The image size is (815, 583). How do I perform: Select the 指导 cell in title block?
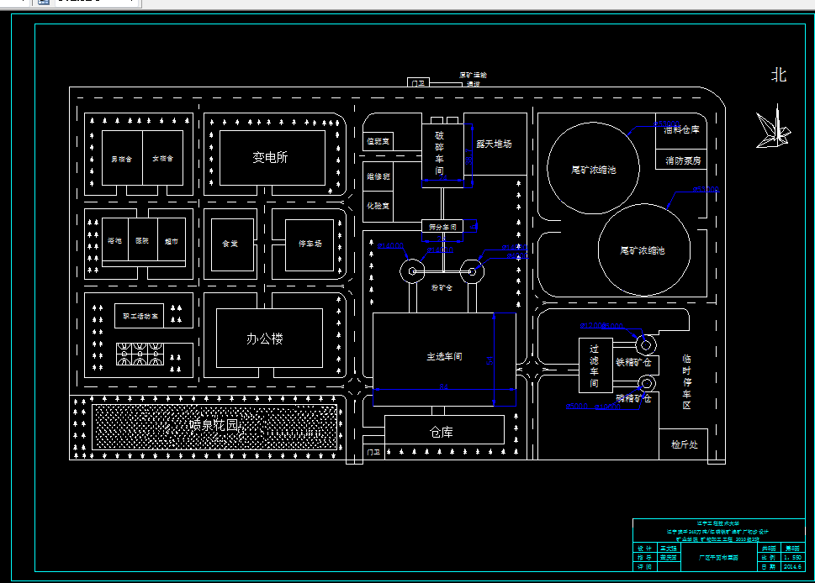coord(644,558)
